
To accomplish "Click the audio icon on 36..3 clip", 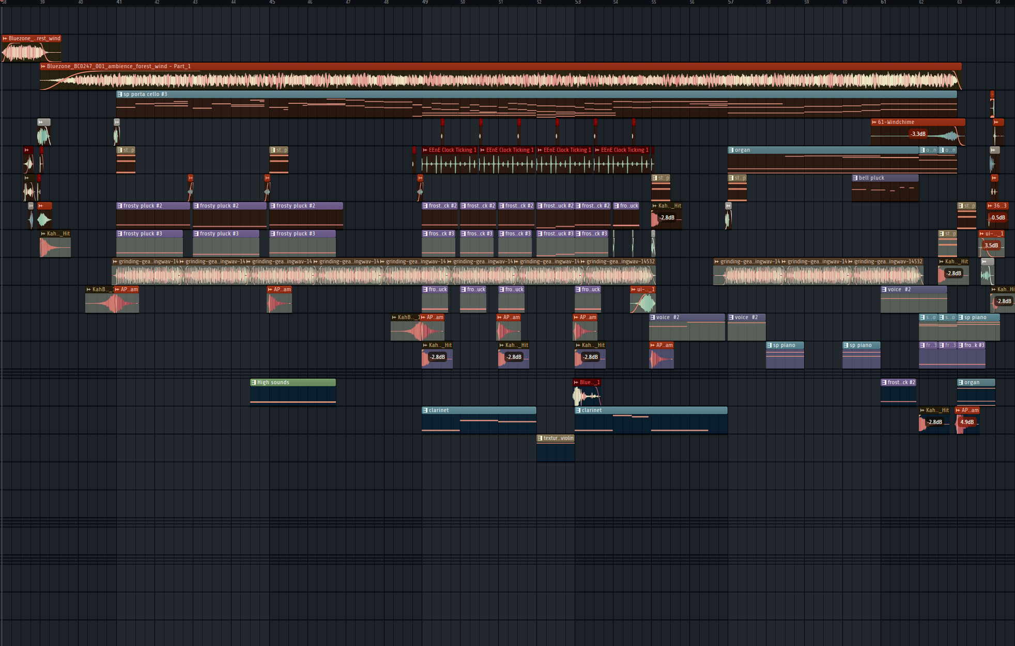I will point(990,206).
